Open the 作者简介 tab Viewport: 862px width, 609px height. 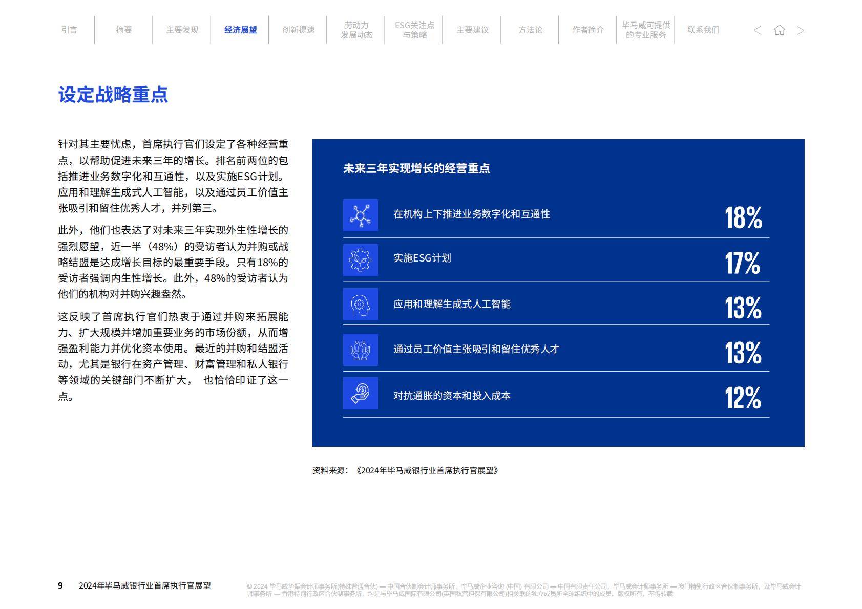click(588, 30)
